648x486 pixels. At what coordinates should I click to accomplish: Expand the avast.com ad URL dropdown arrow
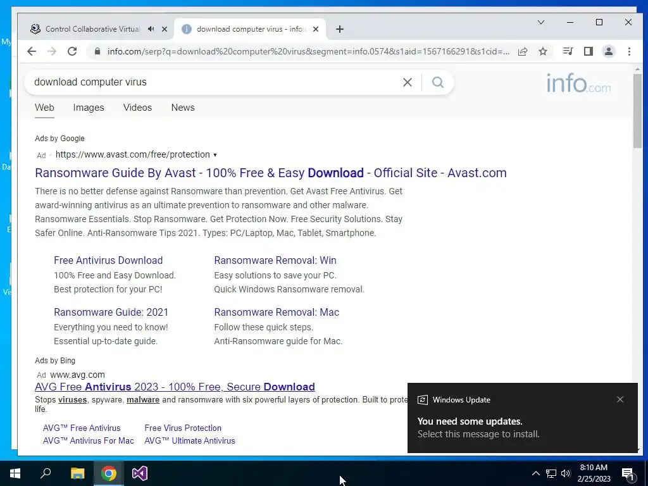click(x=215, y=155)
